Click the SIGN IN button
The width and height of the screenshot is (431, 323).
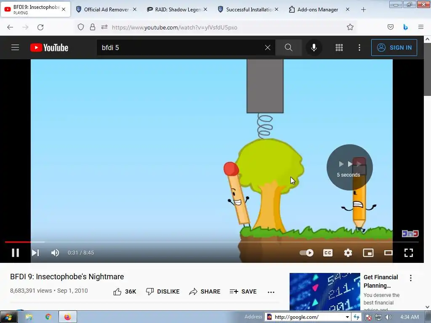point(394,48)
